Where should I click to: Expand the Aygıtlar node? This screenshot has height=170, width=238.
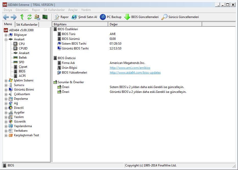tap(6, 113)
